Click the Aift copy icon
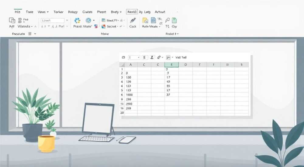Screen dimensions: 304x167 [x=12, y=20]
